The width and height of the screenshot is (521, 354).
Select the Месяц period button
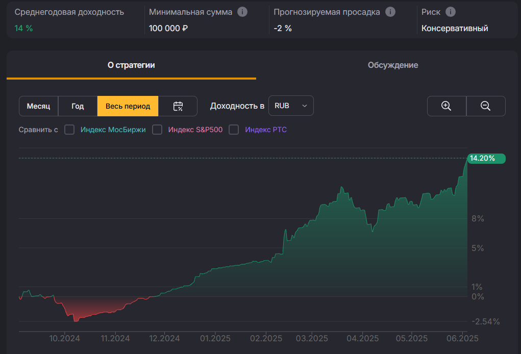(x=38, y=106)
